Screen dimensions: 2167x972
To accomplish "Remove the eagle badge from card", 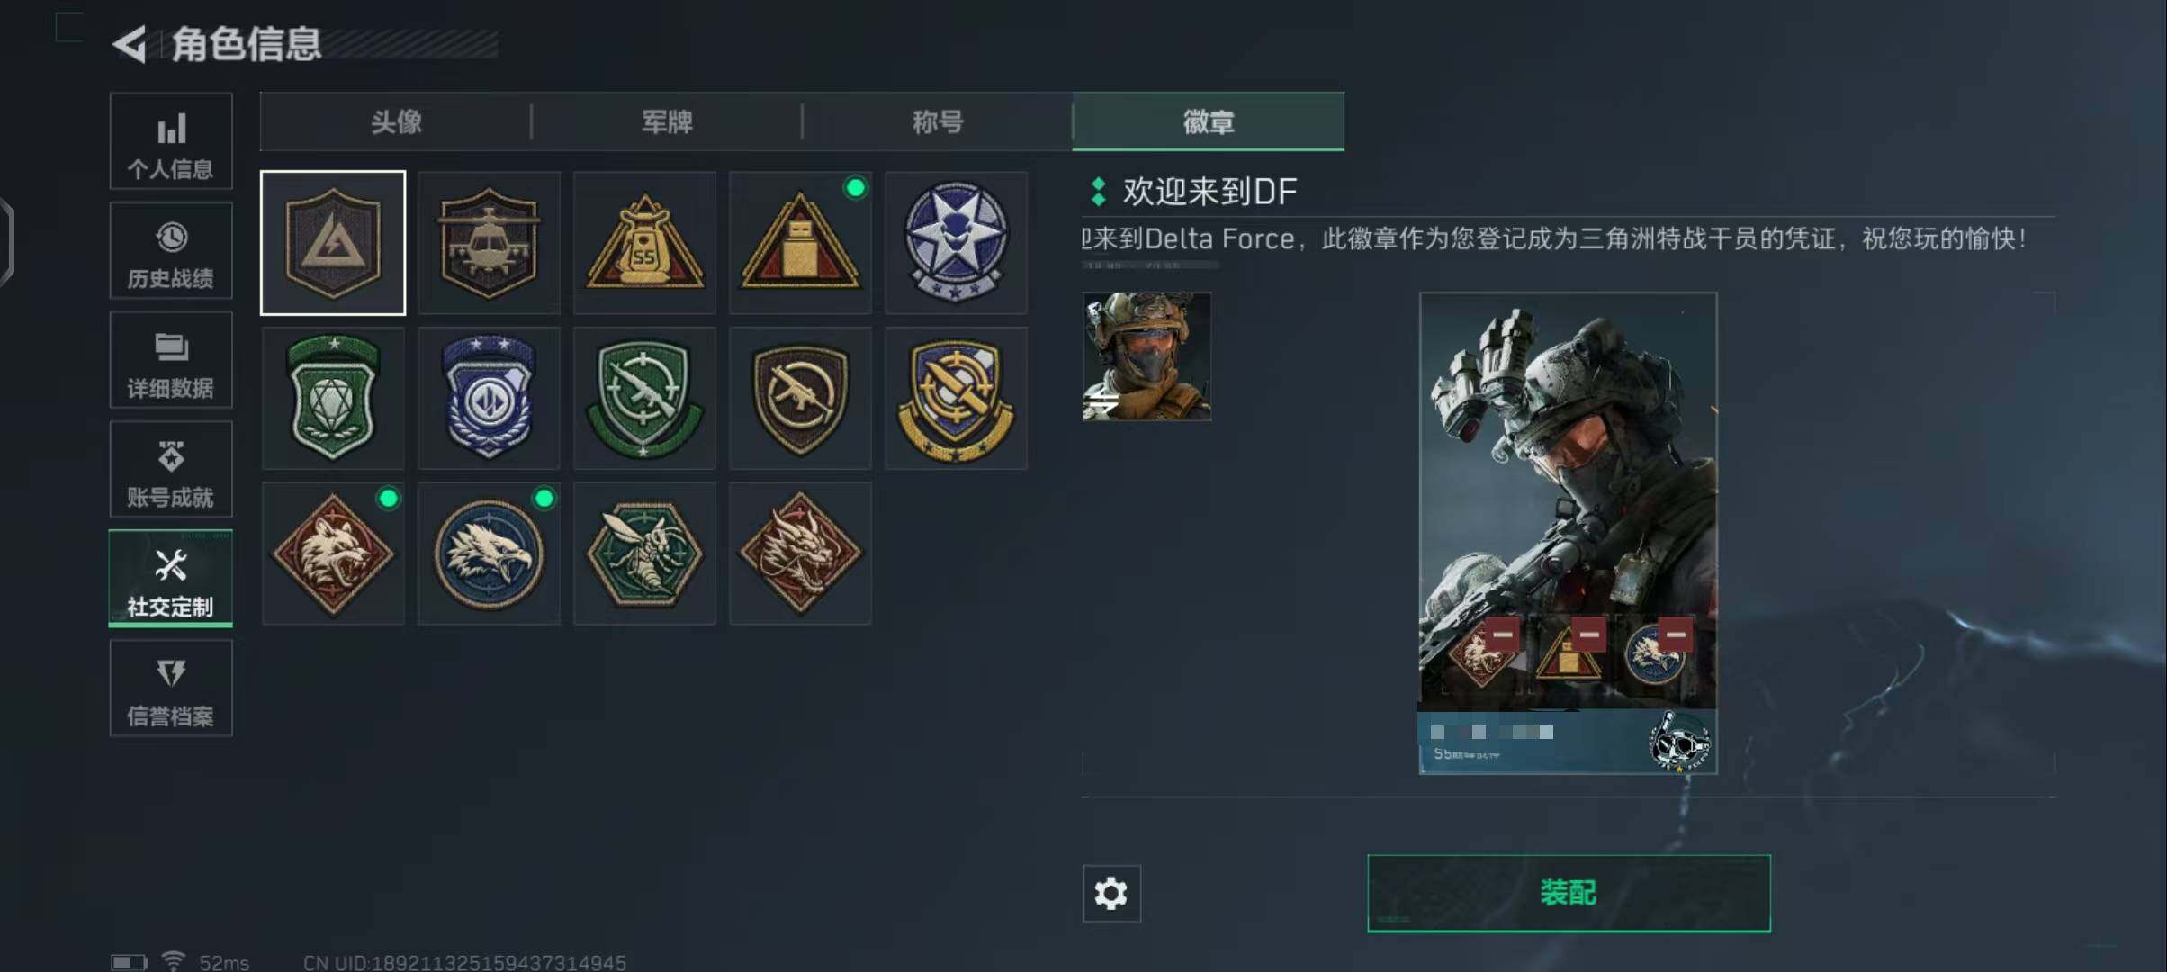I will 1676,634.
